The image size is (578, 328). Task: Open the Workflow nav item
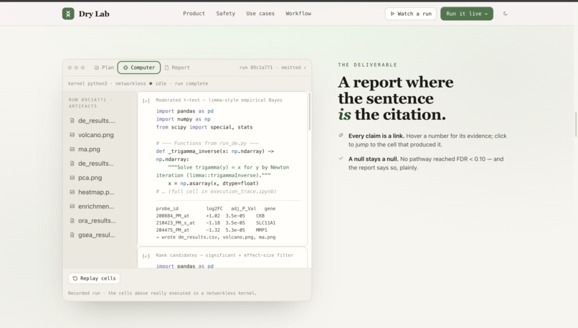click(298, 14)
